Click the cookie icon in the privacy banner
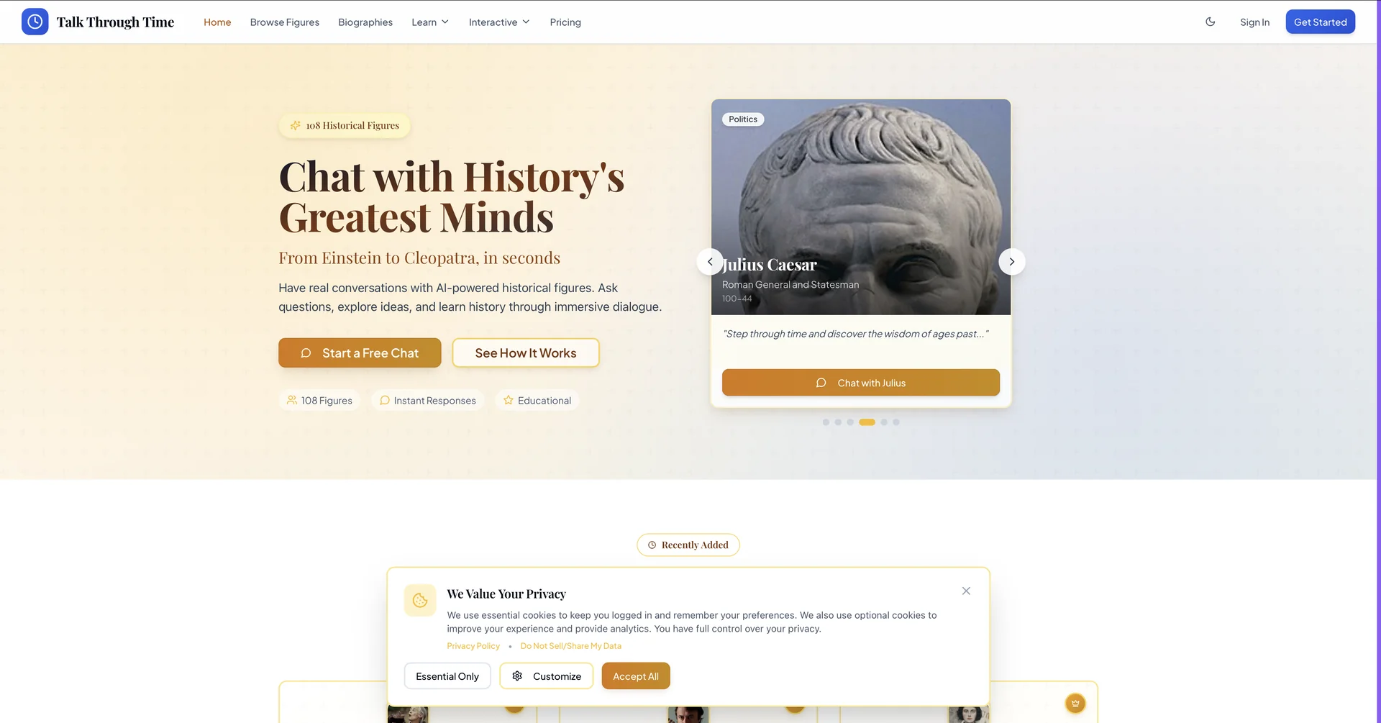The height and width of the screenshot is (723, 1381). click(x=420, y=600)
